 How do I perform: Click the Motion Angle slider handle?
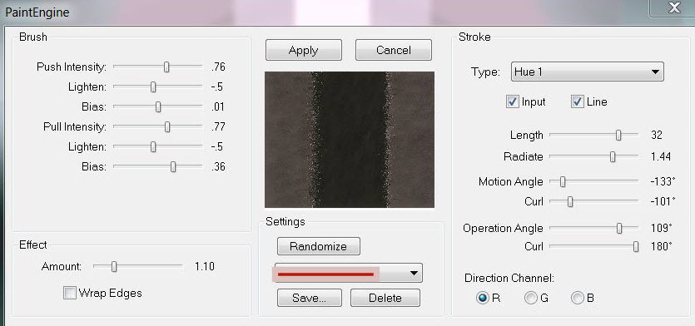(563, 181)
